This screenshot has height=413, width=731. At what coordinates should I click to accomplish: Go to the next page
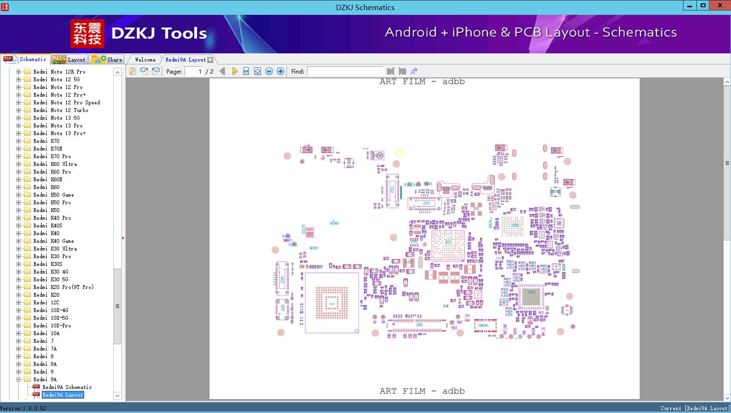(x=235, y=71)
